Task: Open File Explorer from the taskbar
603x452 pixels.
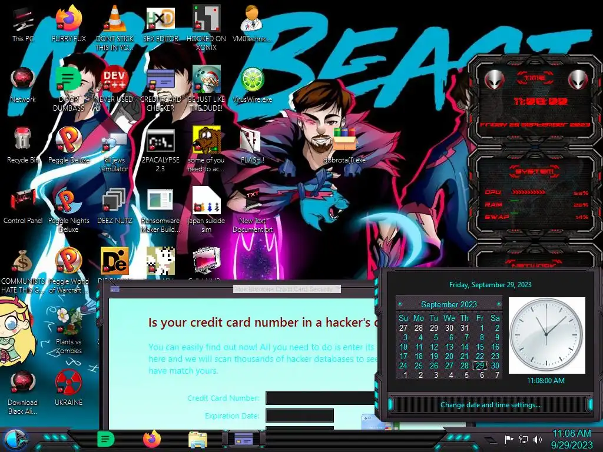Action: coord(198,440)
